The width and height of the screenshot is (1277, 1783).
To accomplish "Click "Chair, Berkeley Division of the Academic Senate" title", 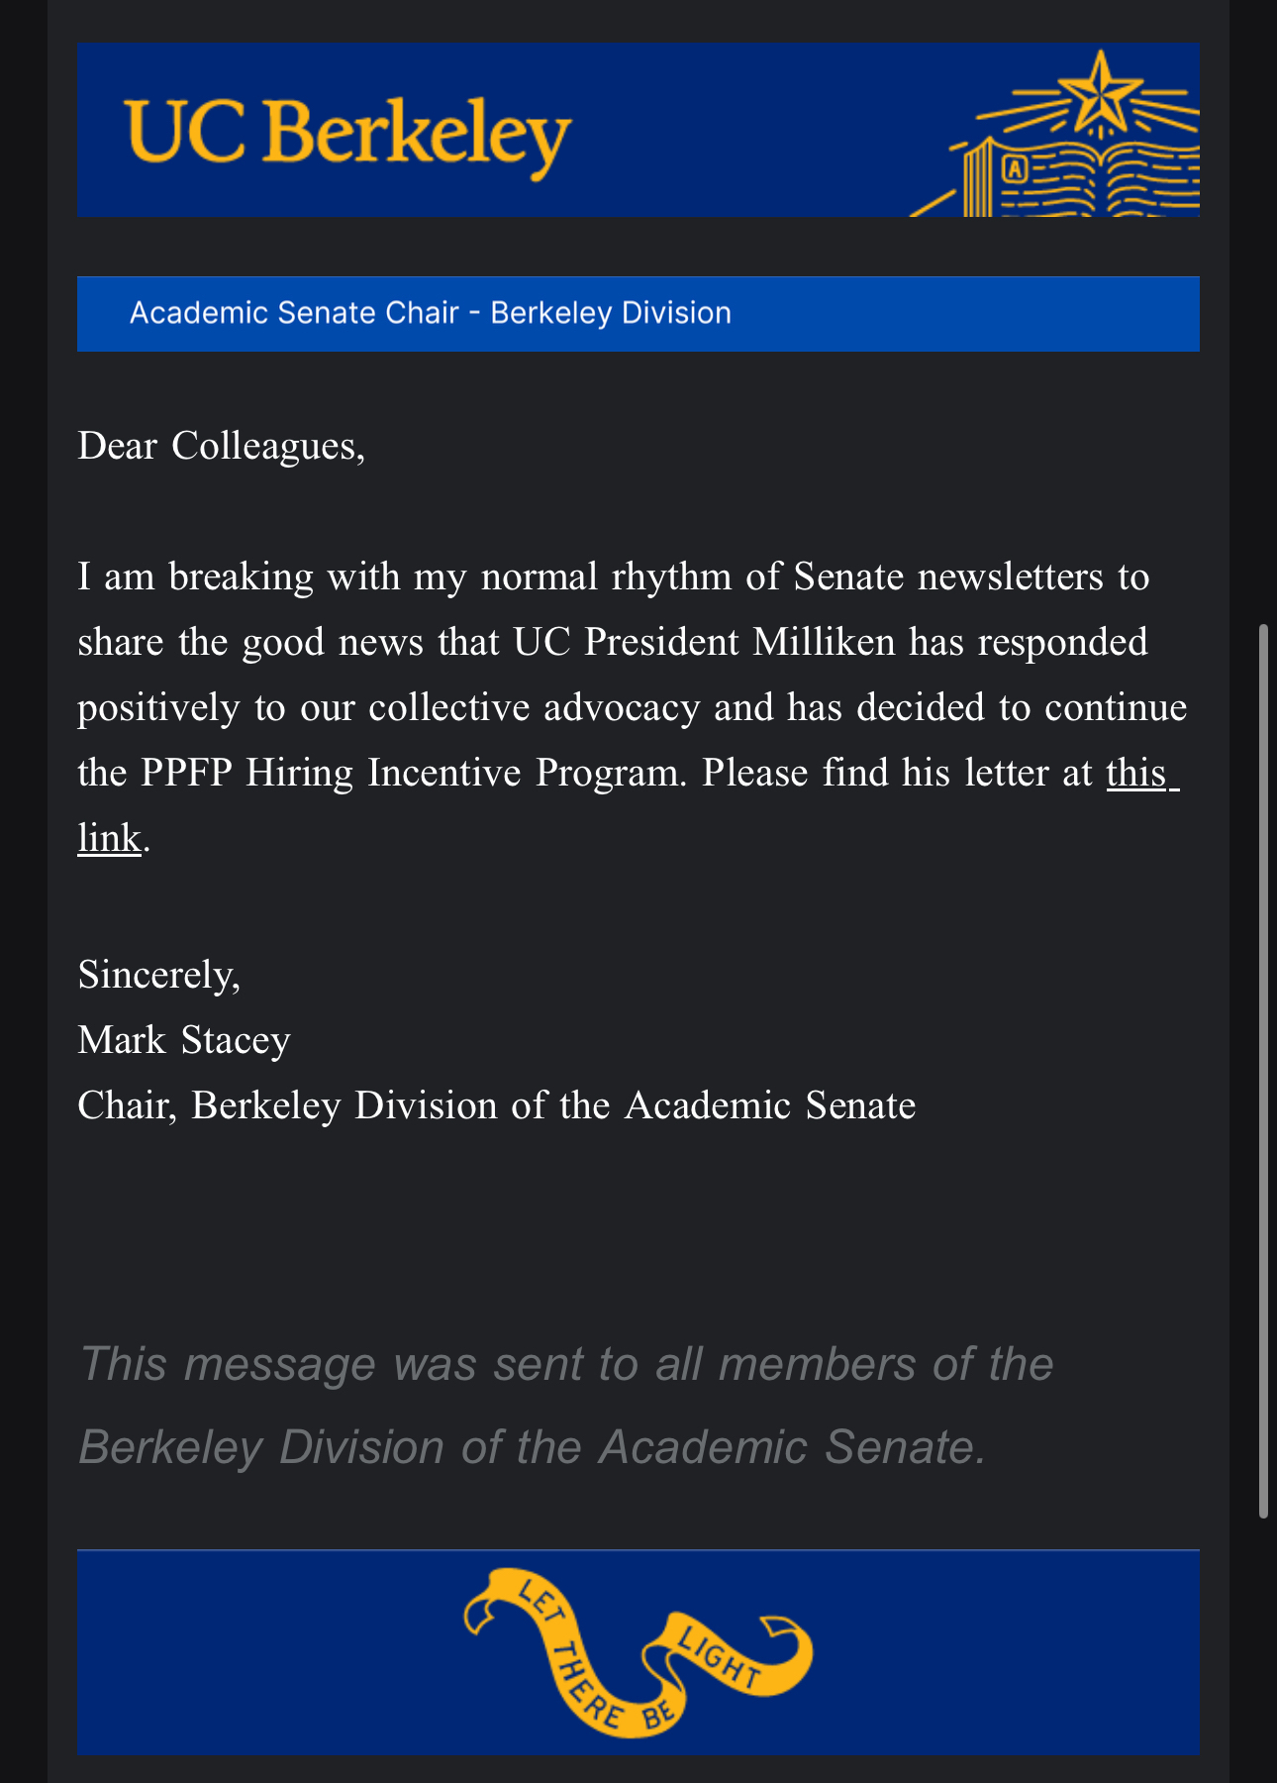I will pos(496,1105).
